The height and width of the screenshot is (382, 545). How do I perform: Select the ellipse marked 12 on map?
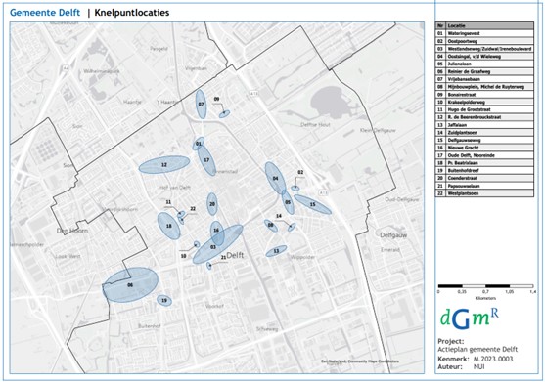(x=164, y=164)
